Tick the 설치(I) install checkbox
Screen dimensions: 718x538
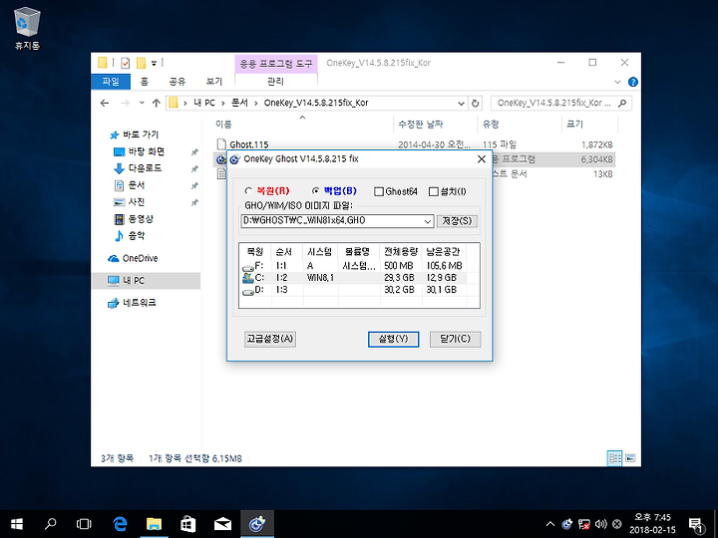tap(434, 191)
